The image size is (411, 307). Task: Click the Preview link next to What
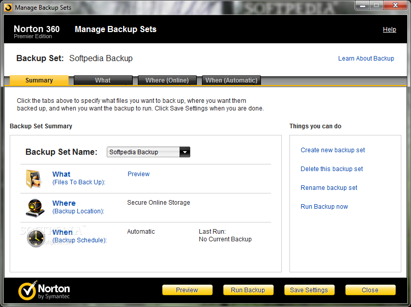138,174
